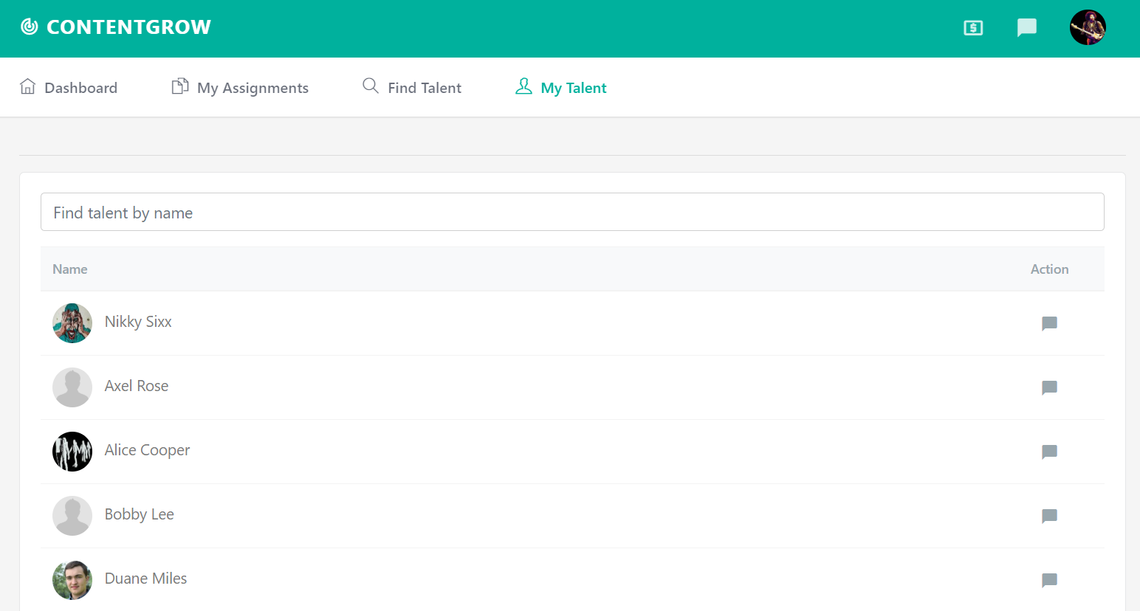This screenshot has height=611, width=1140.
Task: Open the messages chat icon in header
Action: (1027, 28)
